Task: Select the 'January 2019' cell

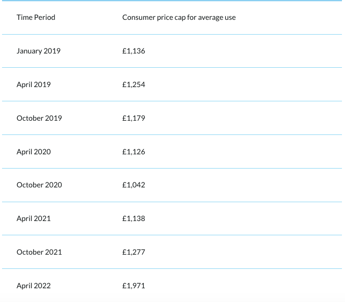Action: coord(38,51)
